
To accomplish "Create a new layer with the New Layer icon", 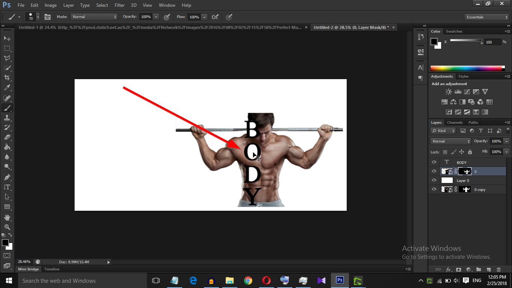I will pos(488,269).
